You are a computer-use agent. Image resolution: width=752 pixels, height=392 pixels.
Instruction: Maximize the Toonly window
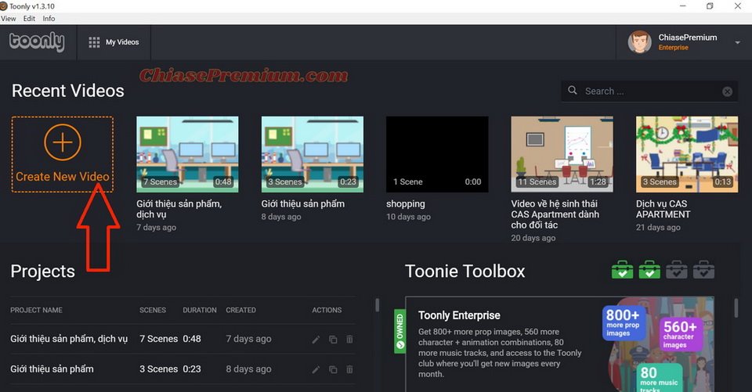tap(710, 5)
